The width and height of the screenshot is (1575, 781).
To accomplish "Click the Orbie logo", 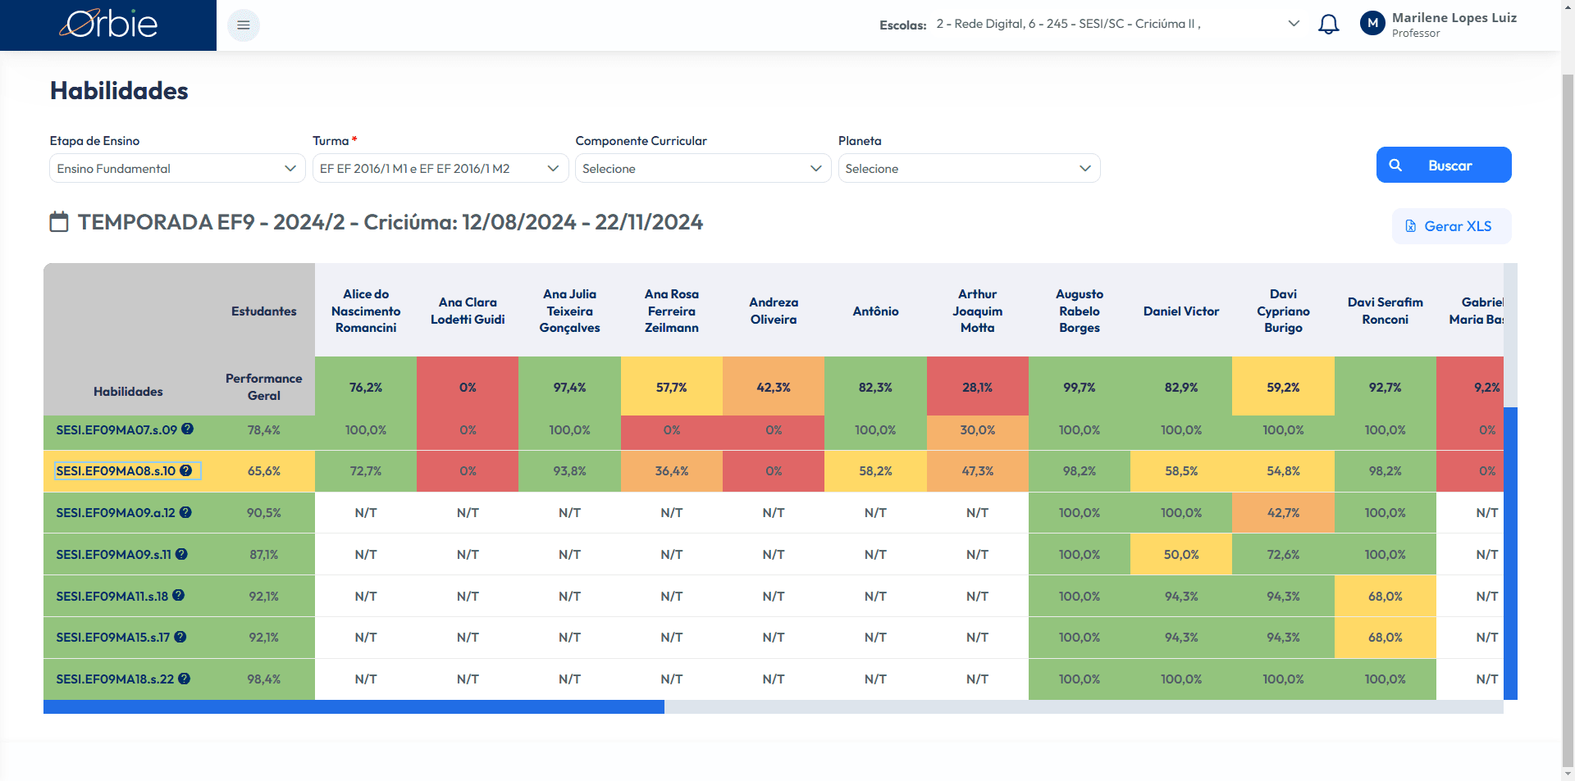I will [x=108, y=24].
